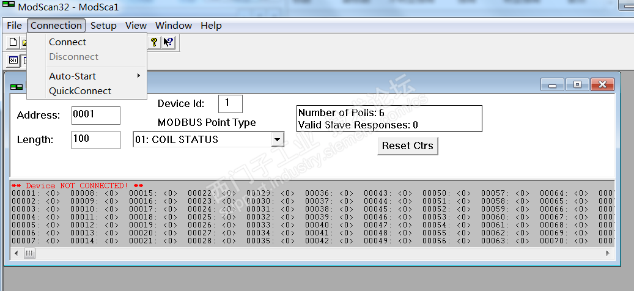Close the open Connection menu
The height and width of the screenshot is (291, 634).
56,26
